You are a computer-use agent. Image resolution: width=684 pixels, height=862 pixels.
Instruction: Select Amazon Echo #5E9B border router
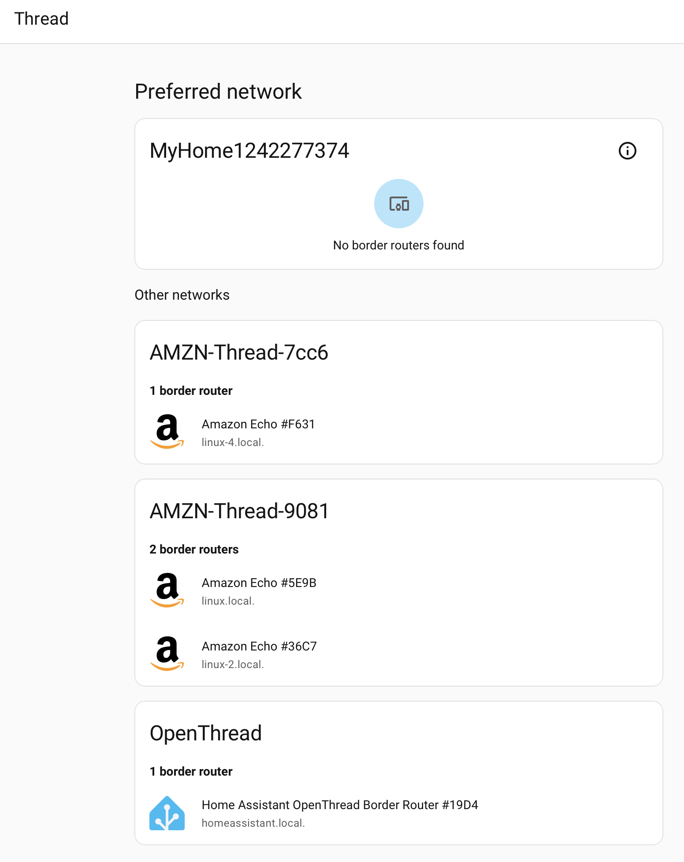coord(259,583)
